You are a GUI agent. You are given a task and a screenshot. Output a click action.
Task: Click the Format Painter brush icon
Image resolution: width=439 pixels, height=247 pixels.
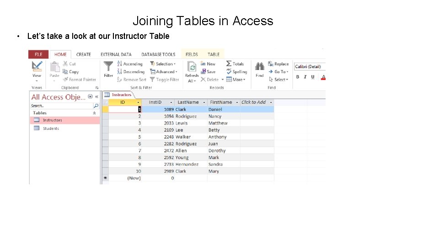point(65,80)
